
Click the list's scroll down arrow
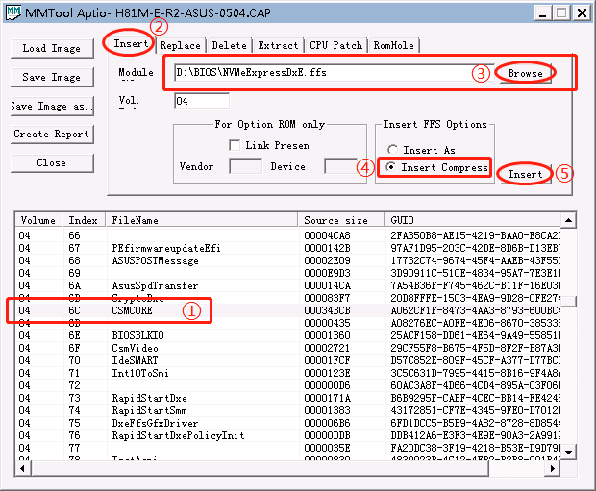[569, 453]
